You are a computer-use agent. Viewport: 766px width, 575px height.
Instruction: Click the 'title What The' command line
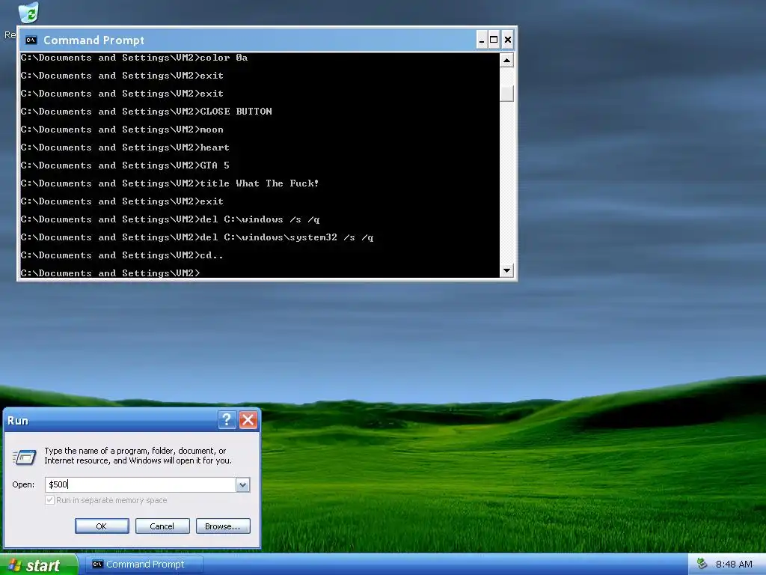[x=170, y=183]
